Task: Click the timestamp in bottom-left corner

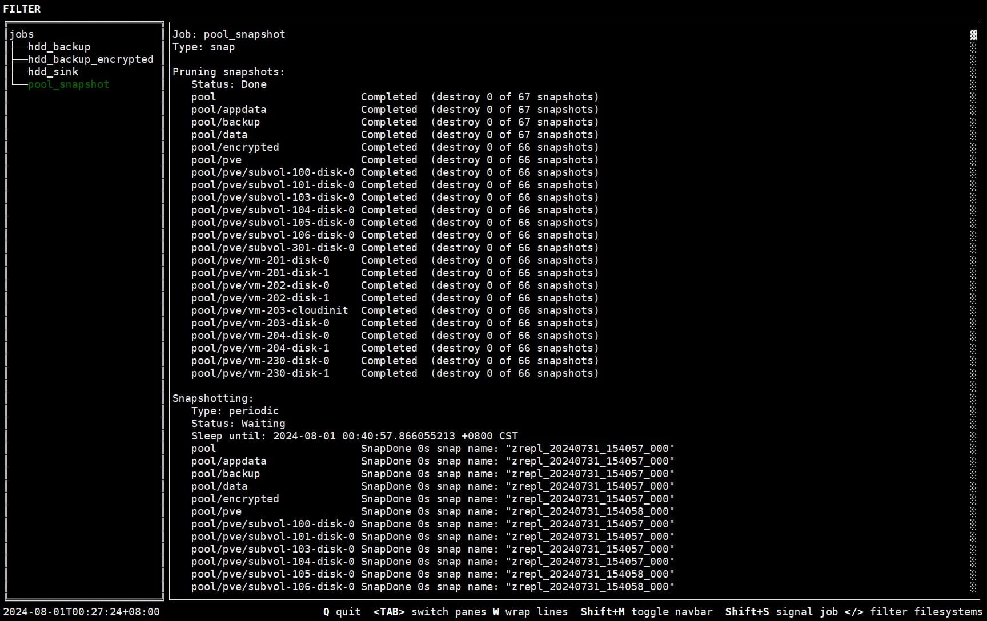Action: pos(80,611)
